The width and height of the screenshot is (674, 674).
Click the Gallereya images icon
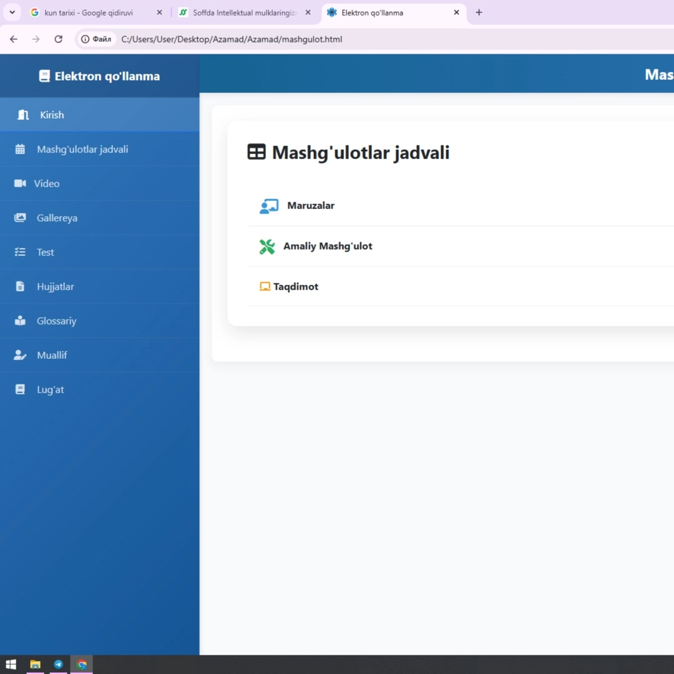[x=20, y=218]
